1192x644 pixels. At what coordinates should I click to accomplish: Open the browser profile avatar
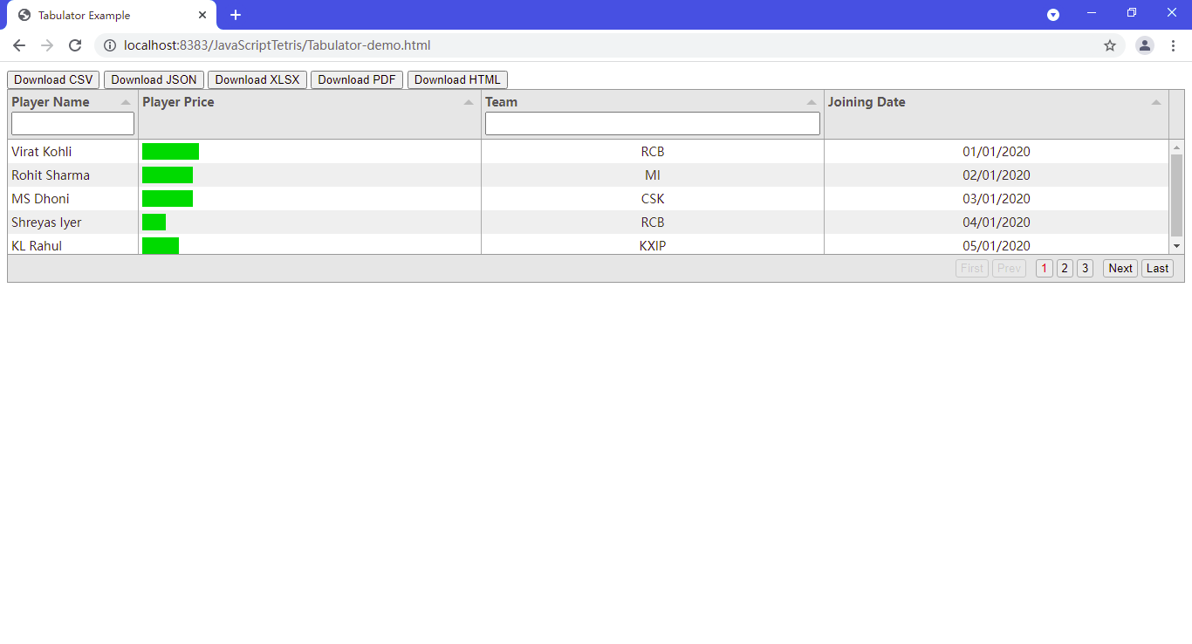1144,45
